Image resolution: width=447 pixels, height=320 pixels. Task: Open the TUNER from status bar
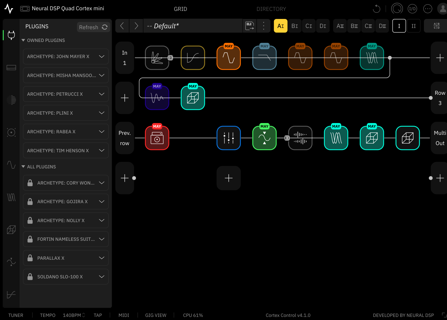[16, 315]
